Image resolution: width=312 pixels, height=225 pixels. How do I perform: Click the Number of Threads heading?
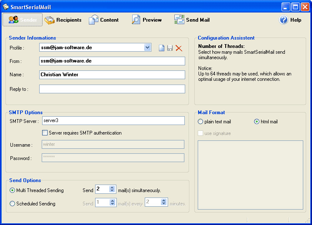pyautogui.click(x=221, y=46)
